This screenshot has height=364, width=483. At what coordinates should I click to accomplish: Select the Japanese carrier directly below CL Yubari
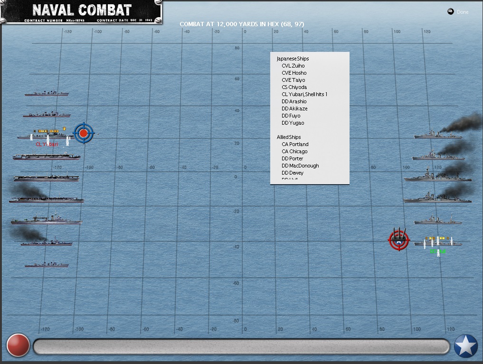point(47,156)
